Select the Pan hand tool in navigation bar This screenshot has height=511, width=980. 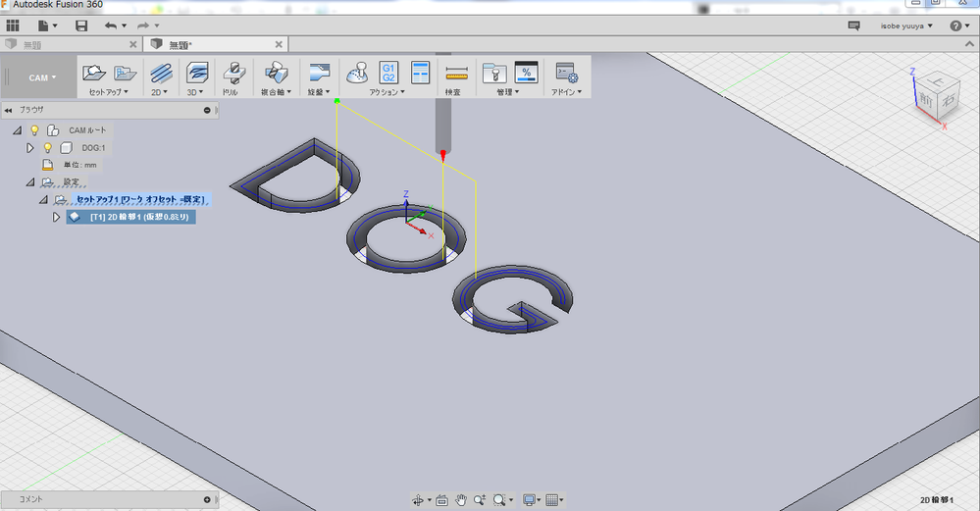[x=461, y=500]
